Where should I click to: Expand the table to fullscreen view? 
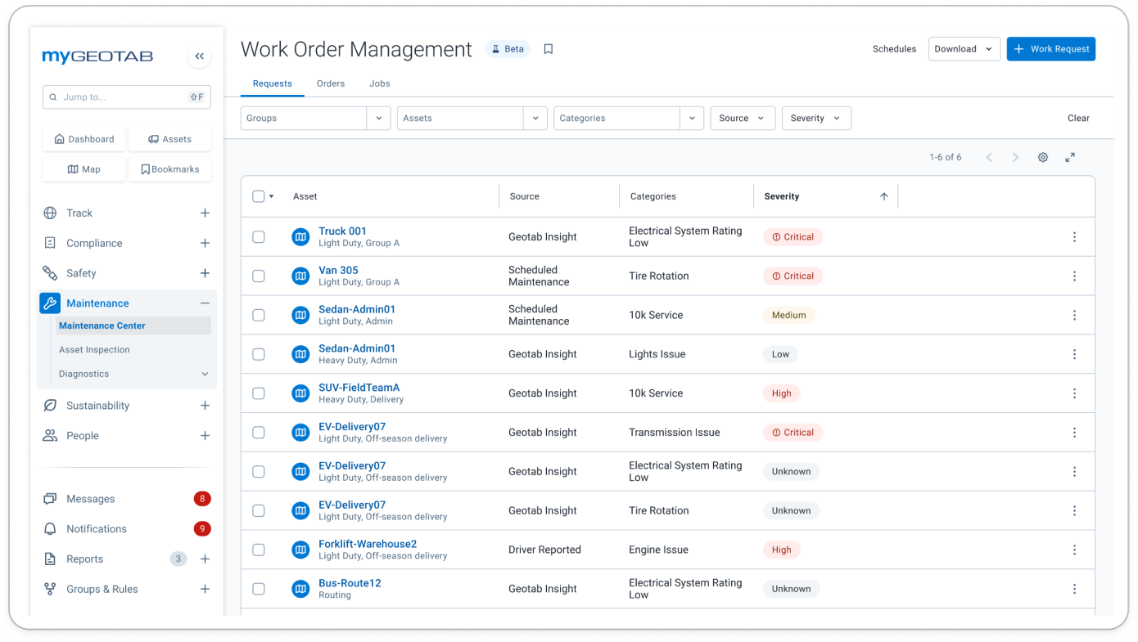tap(1070, 157)
